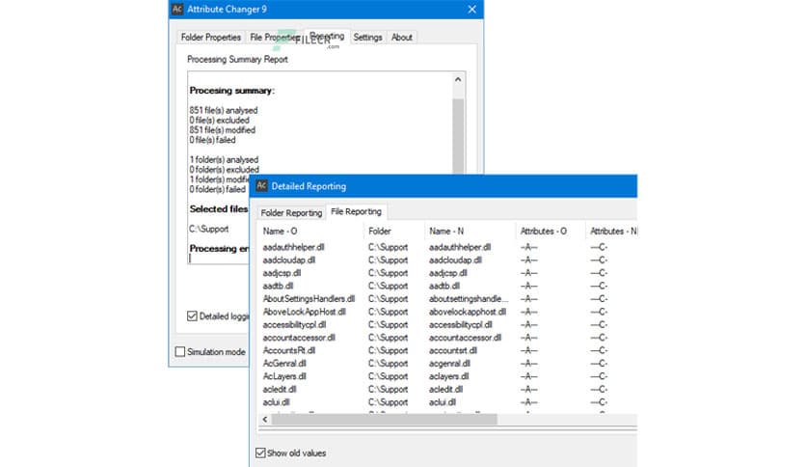Image resolution: width=806 pixels, height=467 pixels.
Task: Switch to the Reporting tab
Action: (x=328, y=36)
